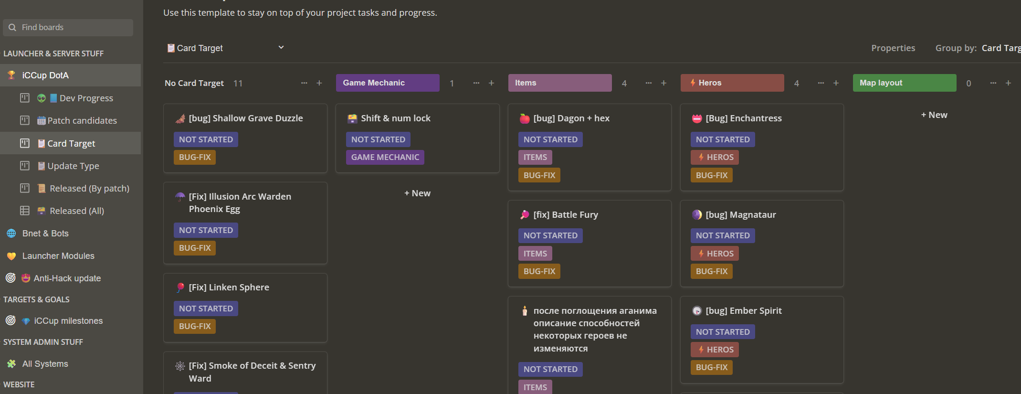
Task: Open options menu for Items column
Action: click(648, 83)
